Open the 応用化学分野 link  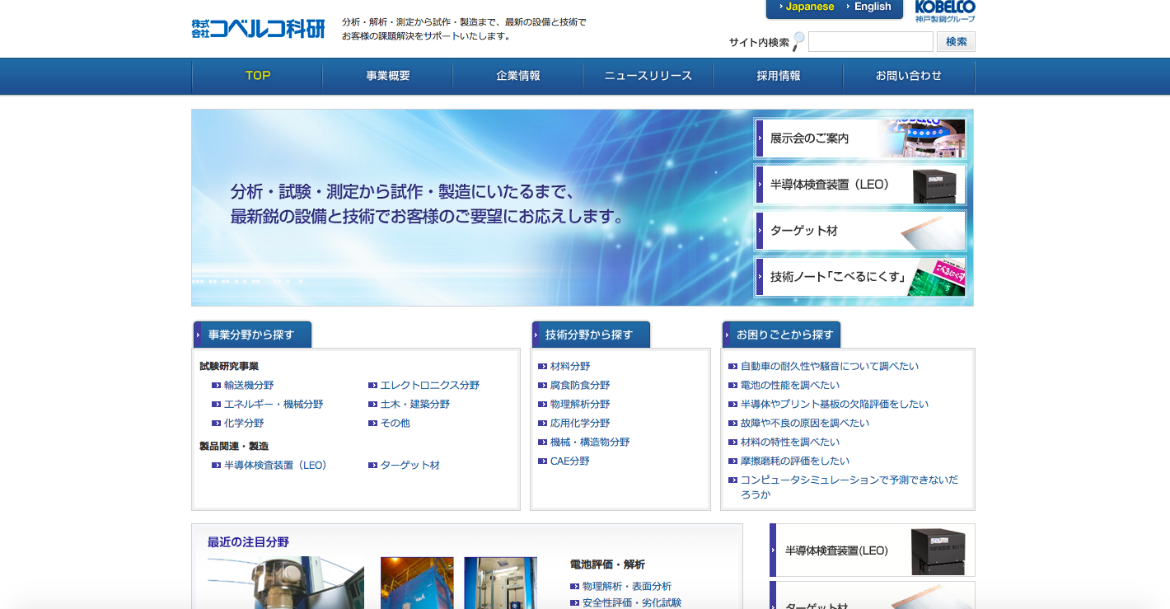point(580,424)
